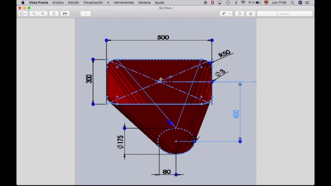
Task: Open the Time Machine menu icon
Action: 228,3
